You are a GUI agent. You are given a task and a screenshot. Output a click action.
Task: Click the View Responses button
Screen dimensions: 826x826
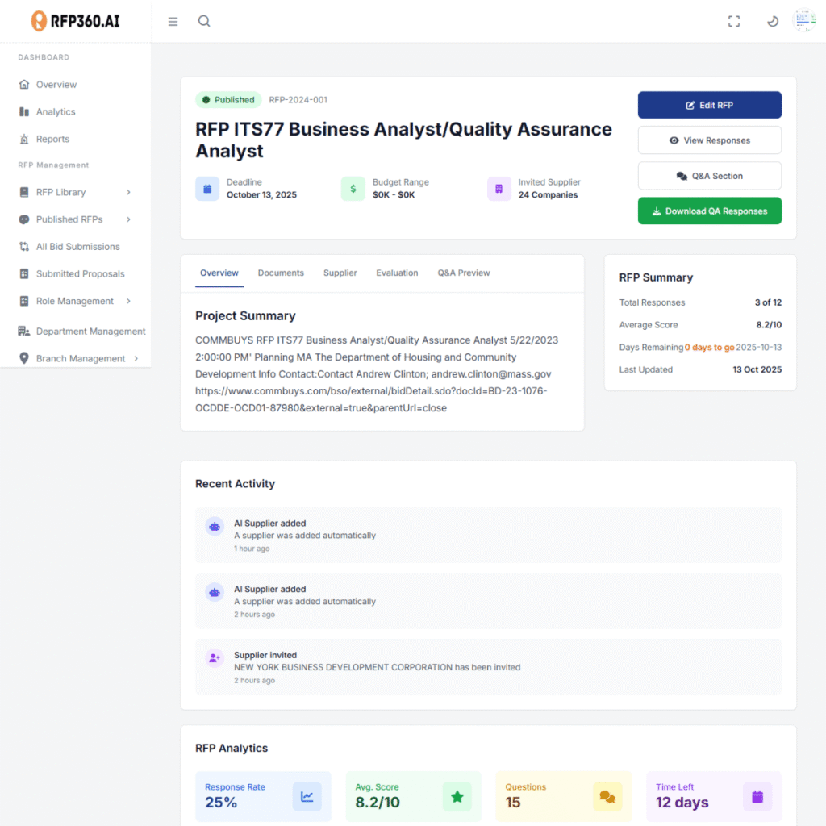pos(709,140)
